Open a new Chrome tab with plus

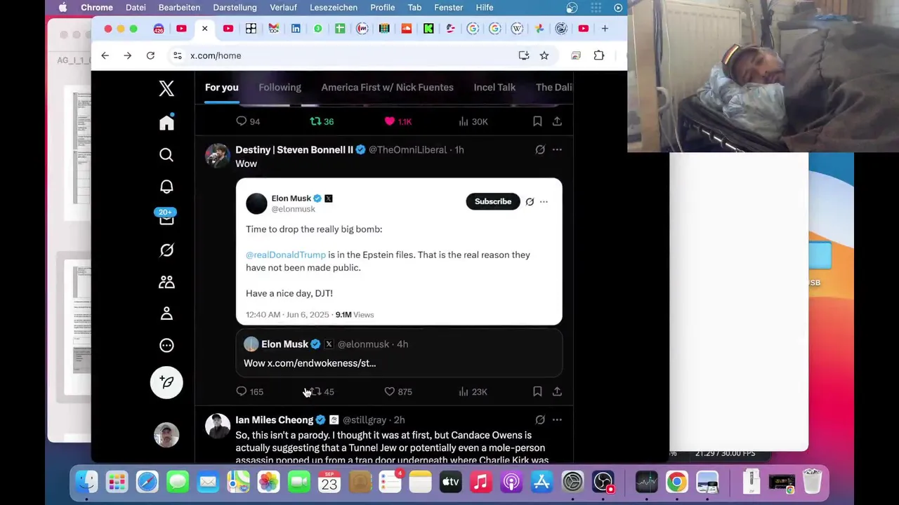605,29
